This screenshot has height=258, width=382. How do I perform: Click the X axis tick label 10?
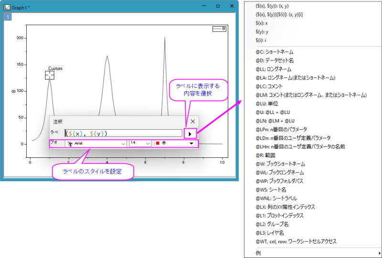click(x=222, y=162)
